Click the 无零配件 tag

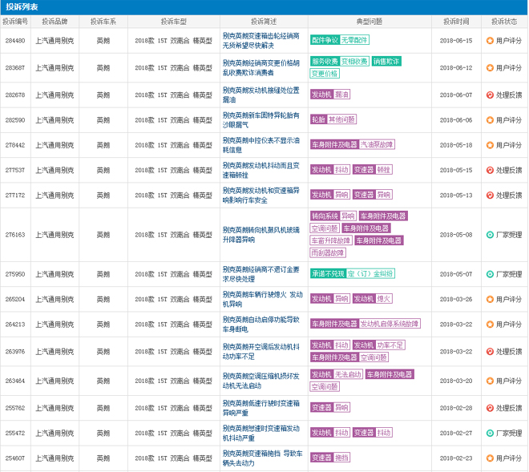click(354, 40)
